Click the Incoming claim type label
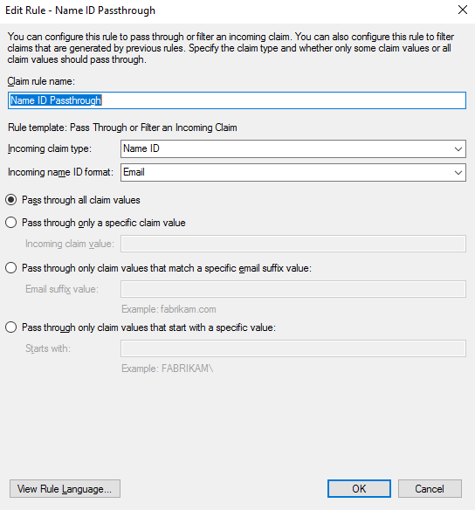 (x=50, y=148)
